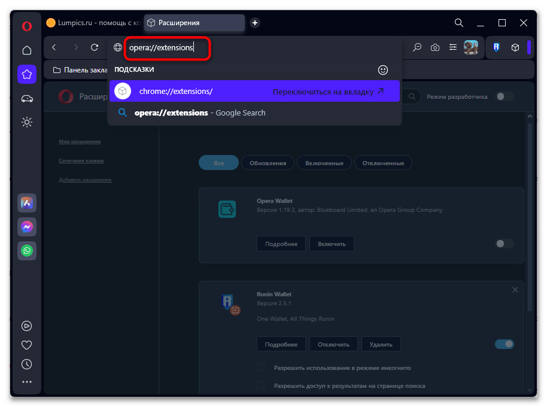
Task: Open Easy Setup sliders icon
Action: tap(453, 47)
